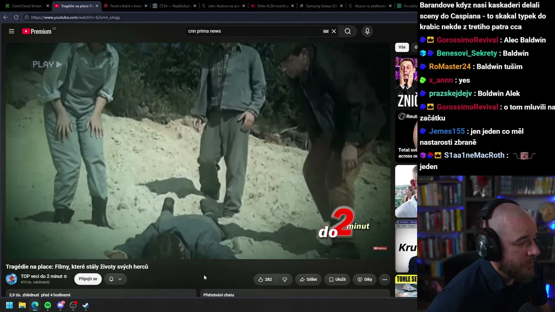Open Spotify from the taskbar

click(x=48, y=305)
